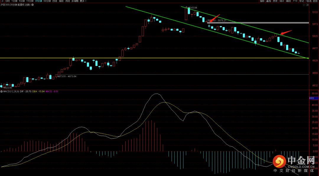The image size is (319, 176).
Task: Click the 指标 indicator button
Action: tap(262, 1)
